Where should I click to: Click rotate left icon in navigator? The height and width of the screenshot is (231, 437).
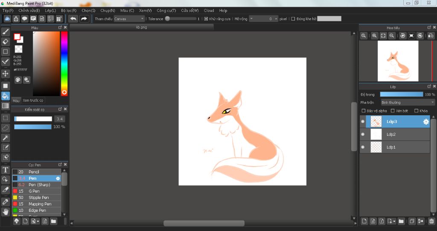click(403, 35)
